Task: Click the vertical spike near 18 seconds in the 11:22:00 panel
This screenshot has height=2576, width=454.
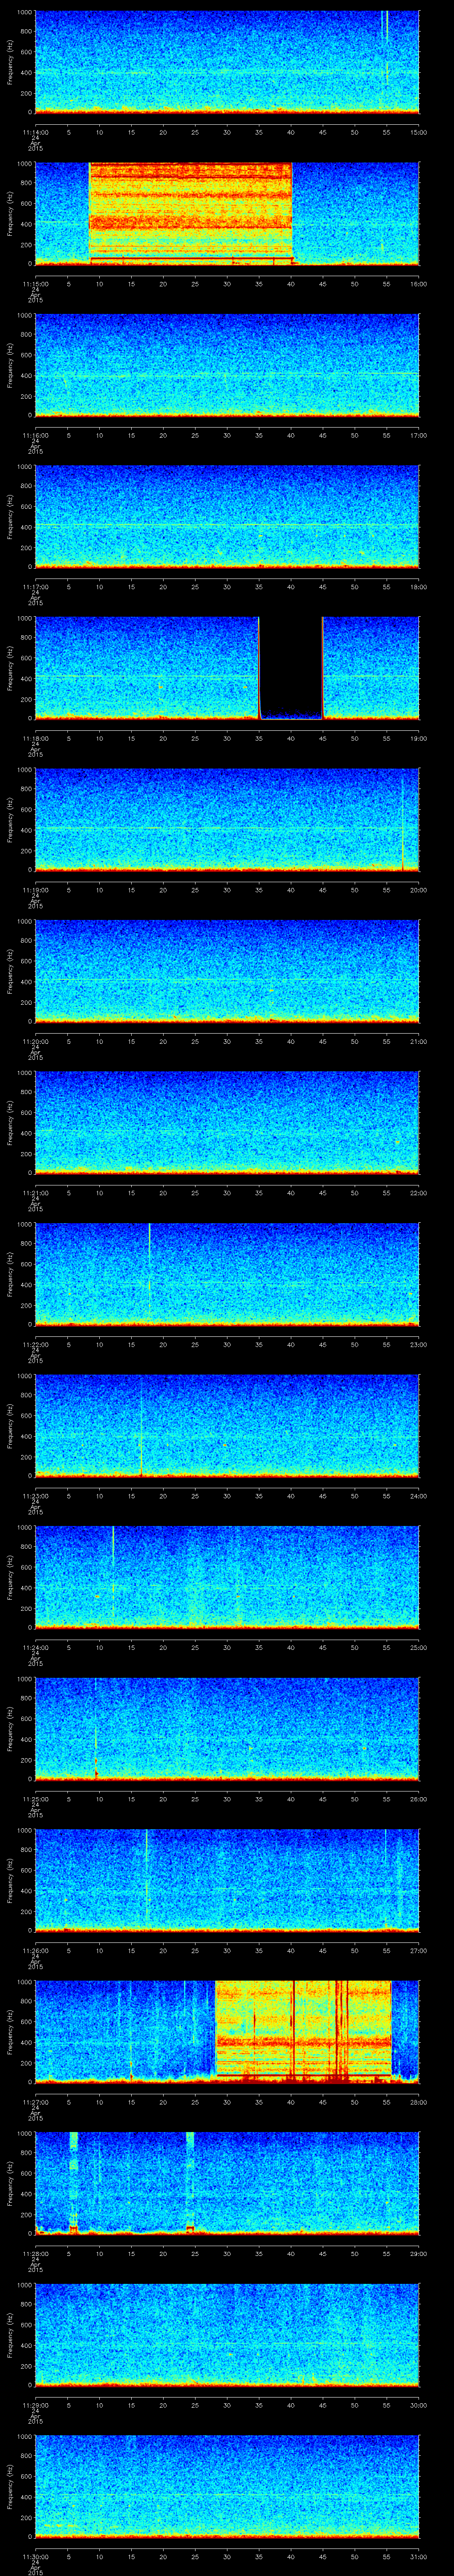Action: 150,1273
